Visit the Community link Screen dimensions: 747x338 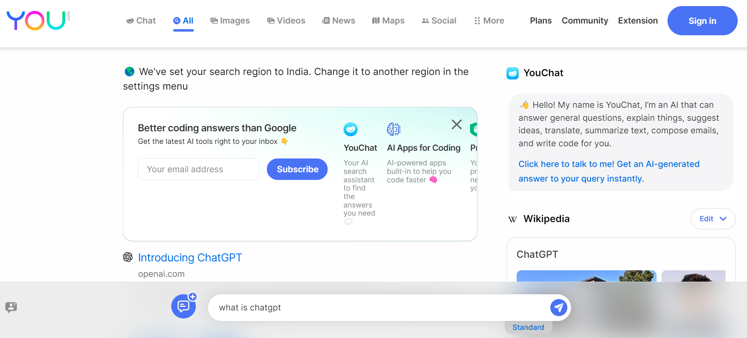[x=585, y=21]
